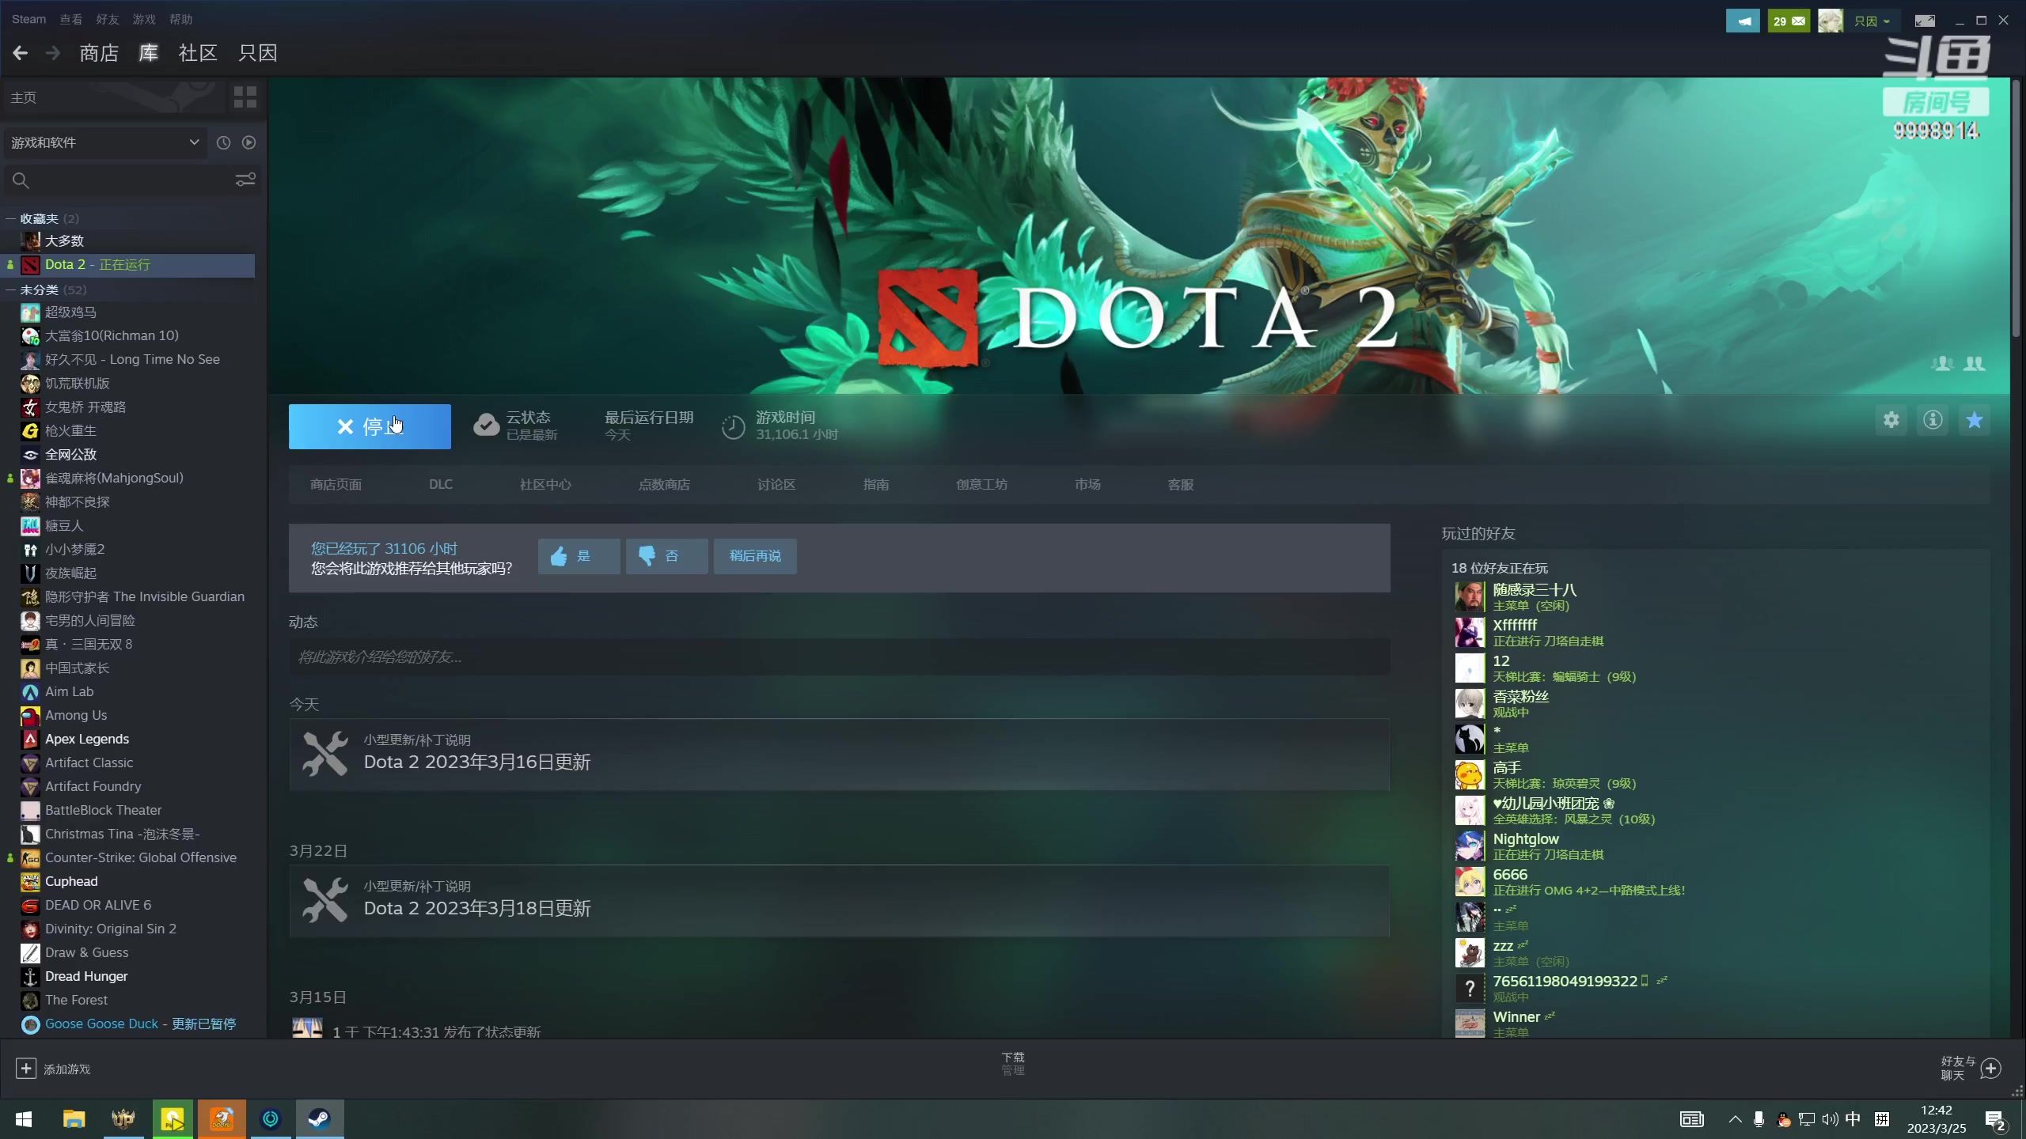
Task: Expand games and software filter dropdown
Action: [104, 142]
